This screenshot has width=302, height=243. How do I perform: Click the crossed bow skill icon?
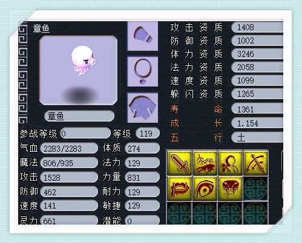point(255,163)
